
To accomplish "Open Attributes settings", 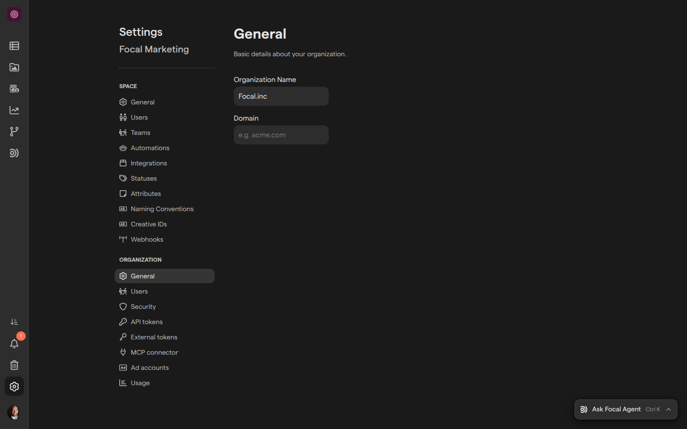I will [x=165, y=194].
